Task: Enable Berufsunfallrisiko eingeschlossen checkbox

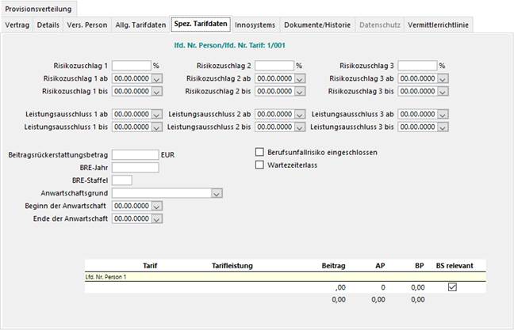Action: (x=259, y=152)
